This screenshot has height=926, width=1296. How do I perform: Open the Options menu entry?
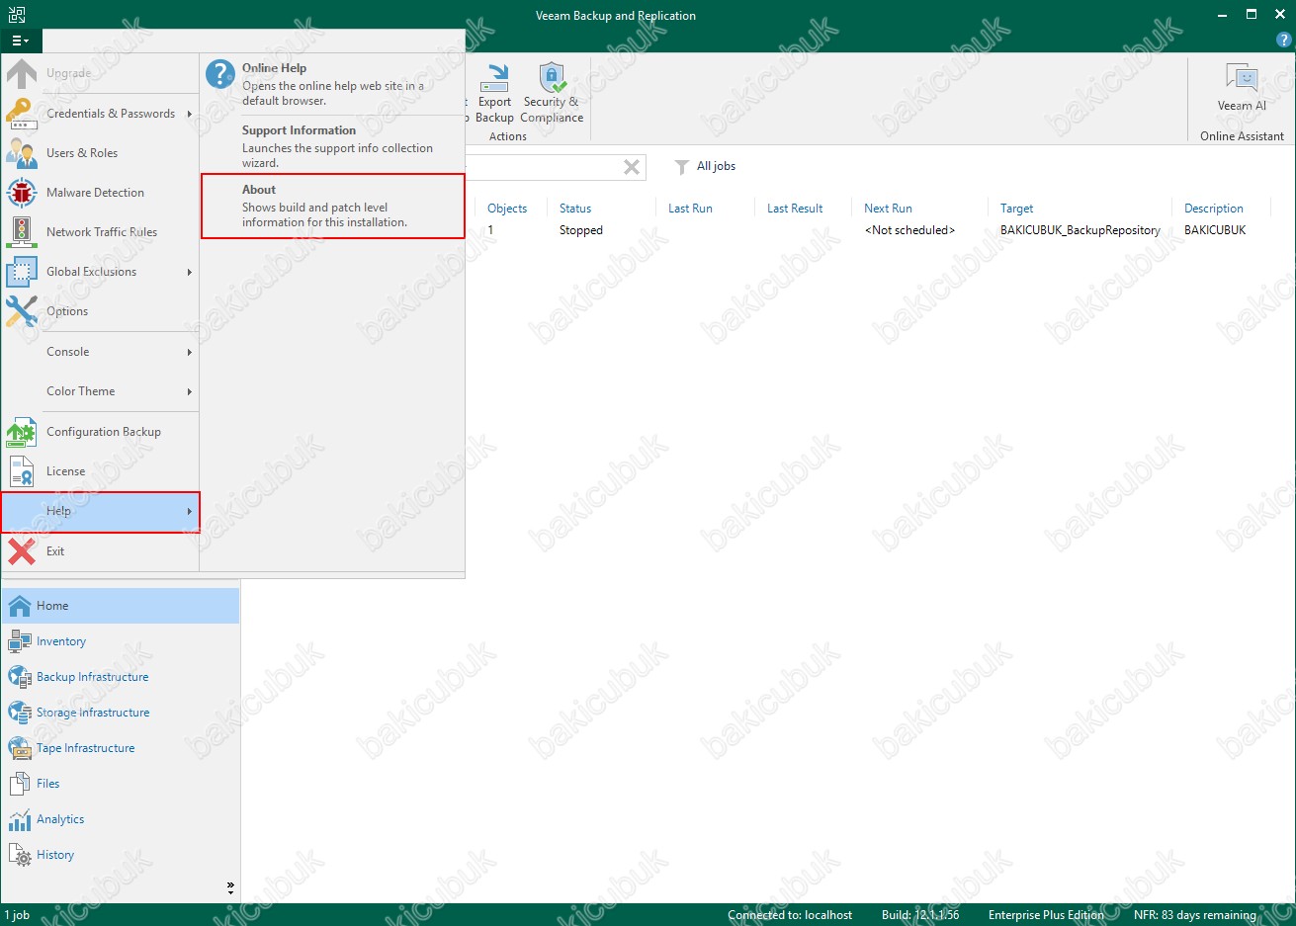click(x=101, y=311)
